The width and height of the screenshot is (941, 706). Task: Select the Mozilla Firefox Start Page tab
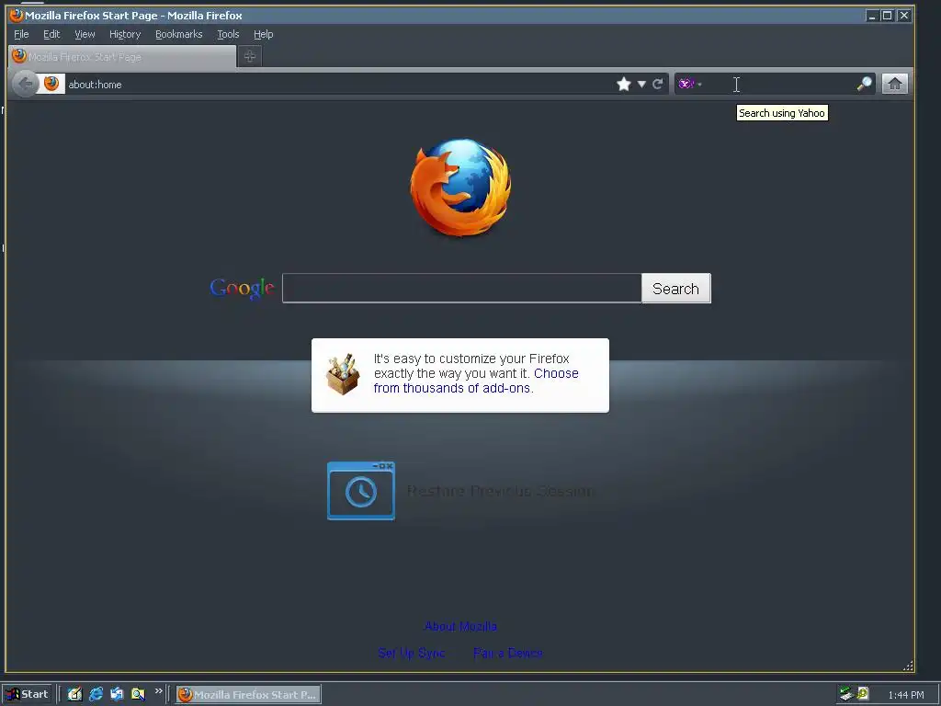(122, 56)
